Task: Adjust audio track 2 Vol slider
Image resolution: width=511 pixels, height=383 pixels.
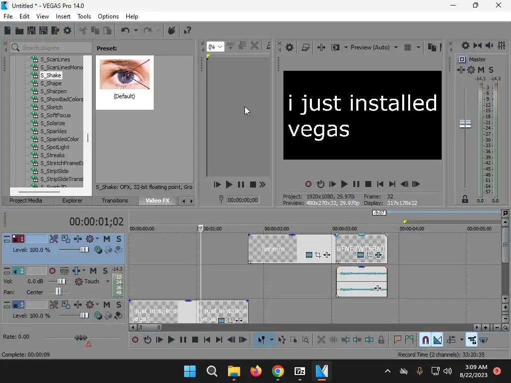Action: (x=61, y=281)
